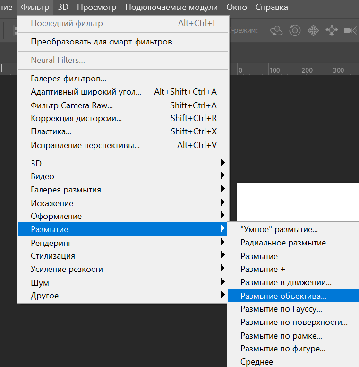
Task: Select Размытие по Гауссу filter
Action: tap(293, 309)
